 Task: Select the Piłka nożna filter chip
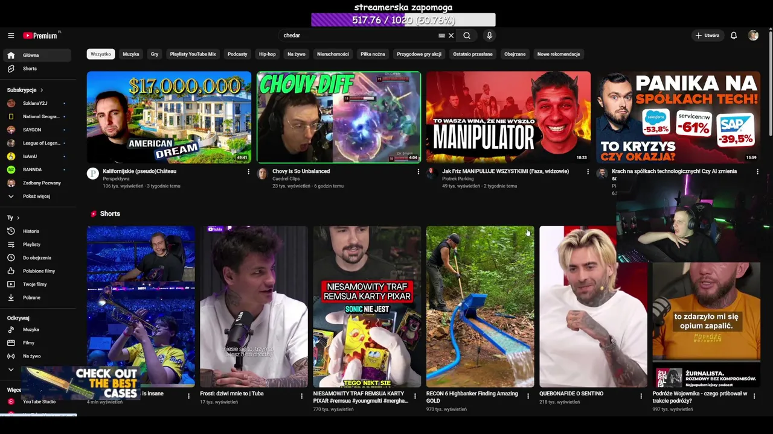click(x=373, y=54)
